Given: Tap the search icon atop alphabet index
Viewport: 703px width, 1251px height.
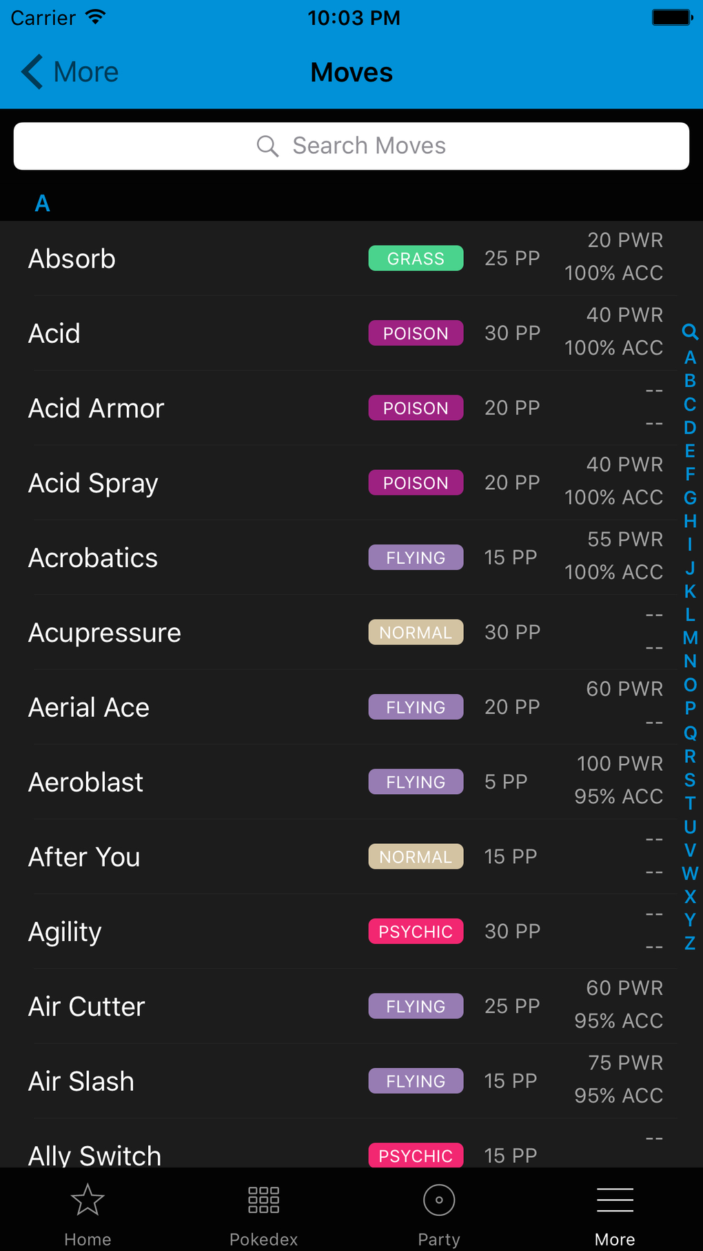Looking at the screenshot, I should coord(689,332).
